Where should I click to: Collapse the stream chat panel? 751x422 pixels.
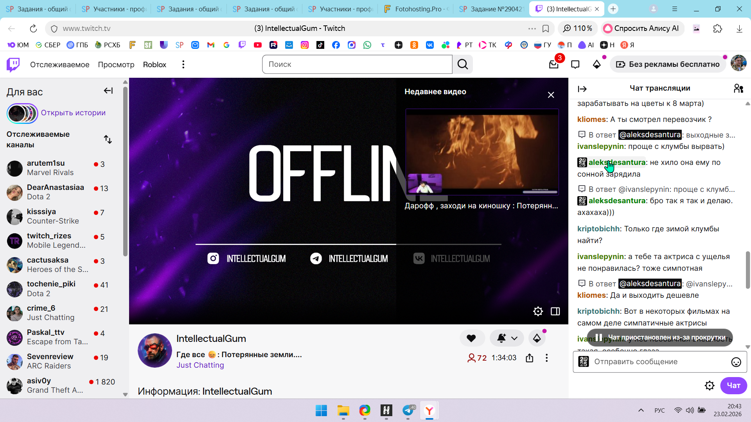pos(582,89)
